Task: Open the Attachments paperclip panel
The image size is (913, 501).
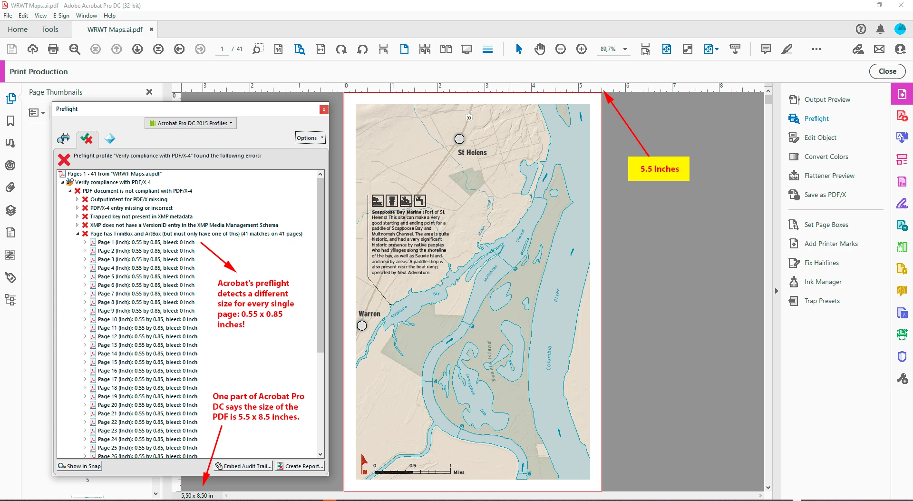Action: click(x=10, y=187)
